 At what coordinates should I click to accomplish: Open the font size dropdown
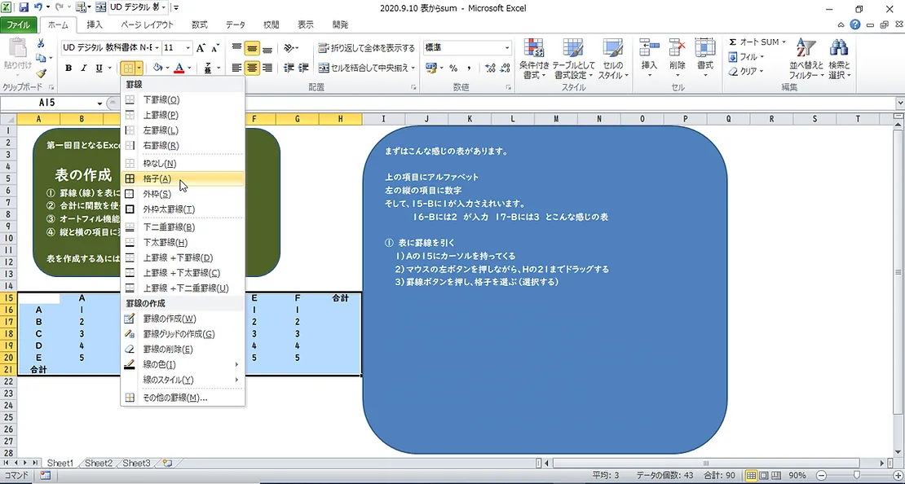click(x=189, y=49)
